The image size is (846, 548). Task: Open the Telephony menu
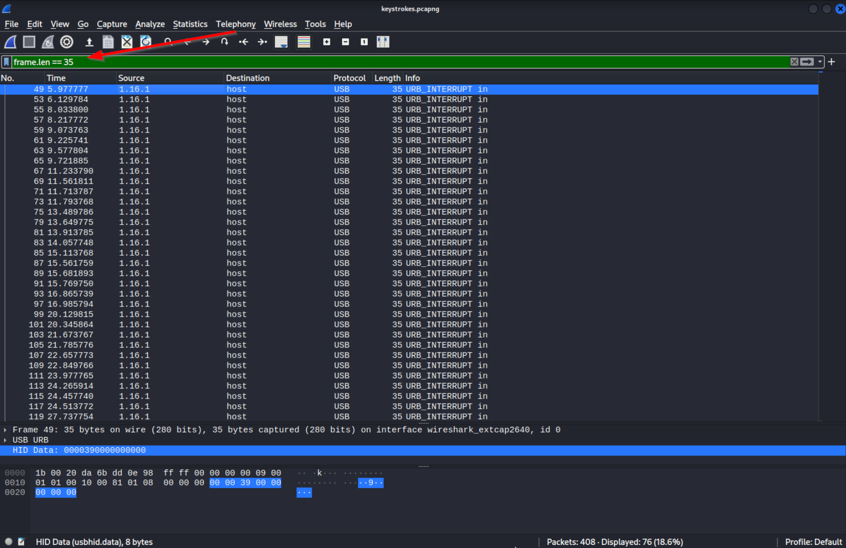pos(236,24)
